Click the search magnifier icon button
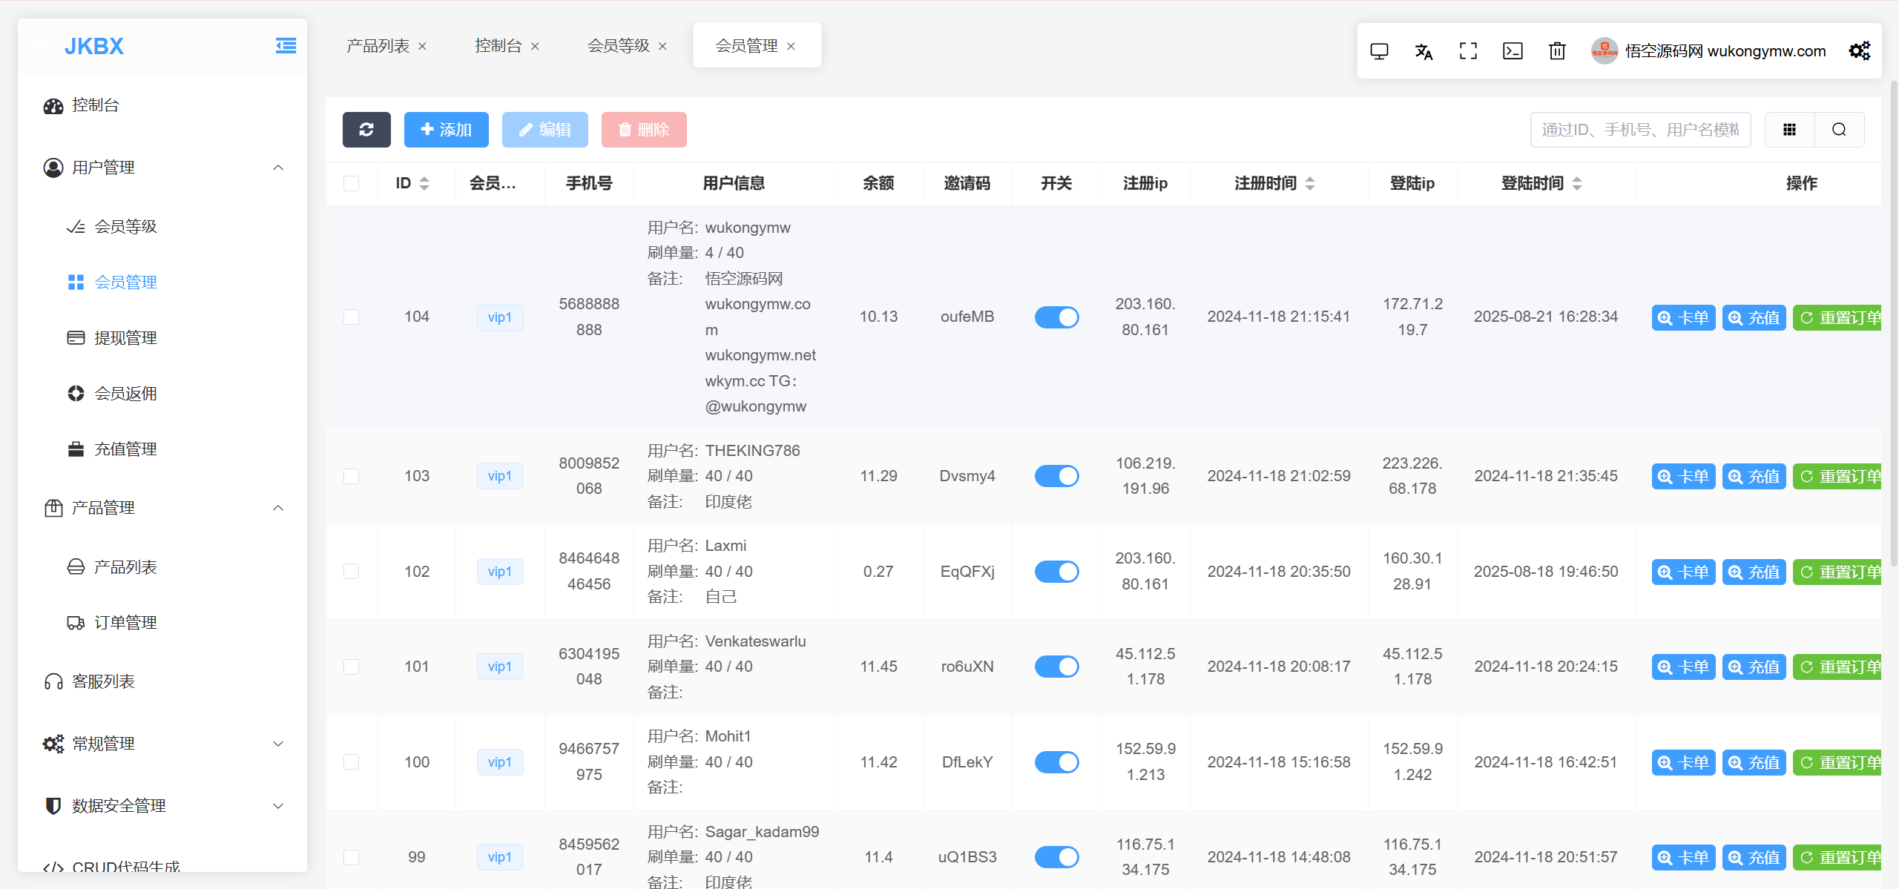The width and height of the screenshot is (1899, 889). [x=1839, y=130]
